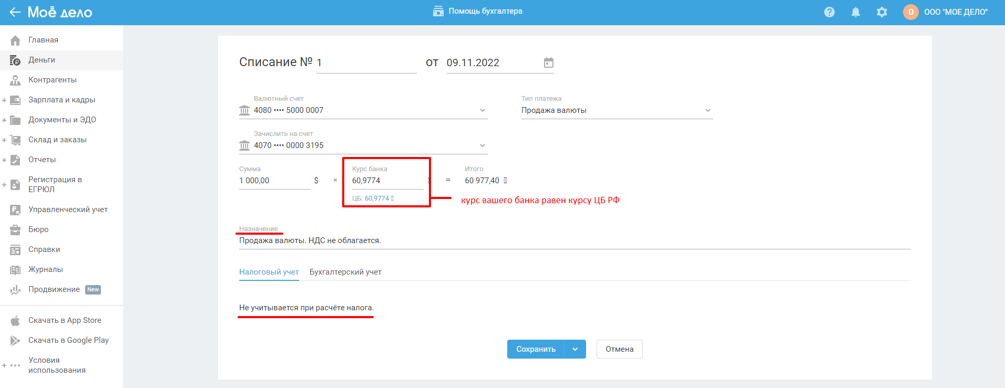Image resolution: width=1005 pixels, height=388 pixels.
Task: Expand the Зарплата и кадры section
Action: [x=4, y=100]
